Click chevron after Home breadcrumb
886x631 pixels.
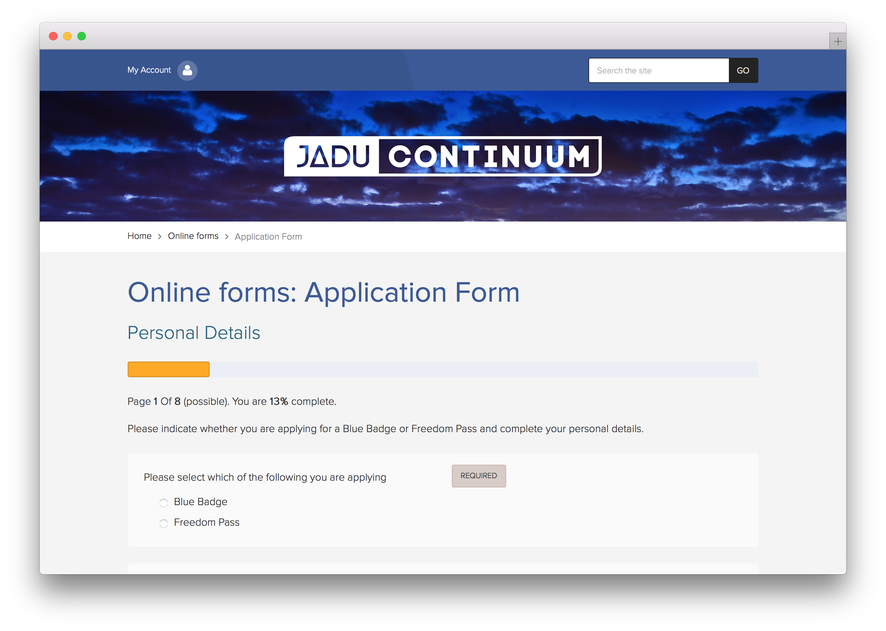coord(160,237)
